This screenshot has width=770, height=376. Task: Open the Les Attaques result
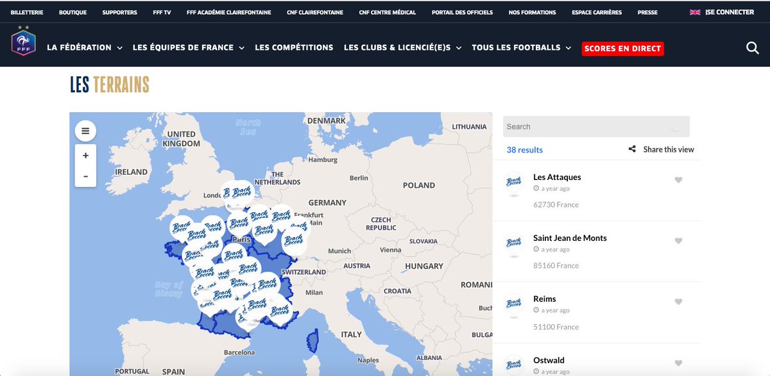tap(557, 177)
